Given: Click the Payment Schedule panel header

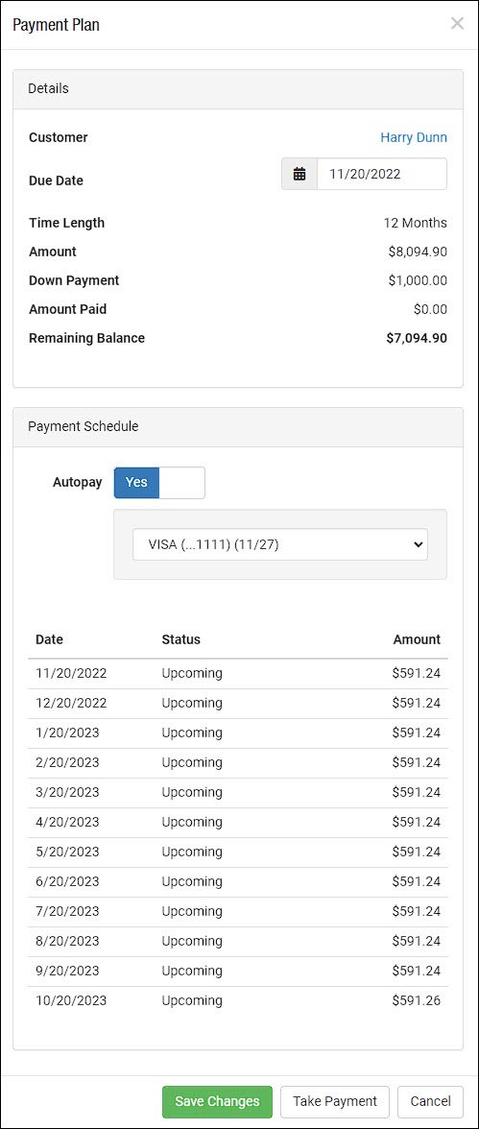Looking at the screenshot, I should click(238, 427).
